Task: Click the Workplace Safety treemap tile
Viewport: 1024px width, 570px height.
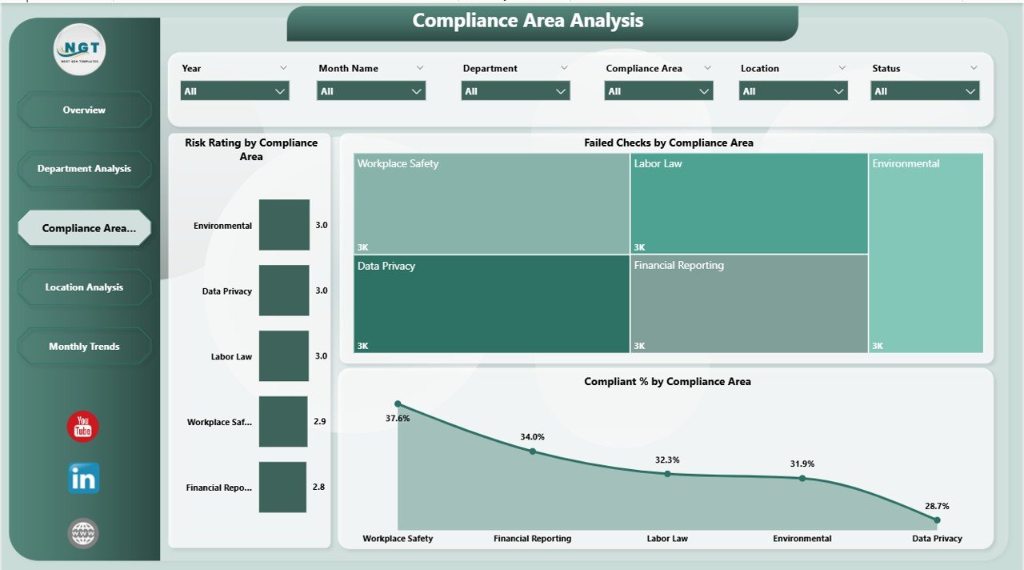Action: [x=491, y=204]
